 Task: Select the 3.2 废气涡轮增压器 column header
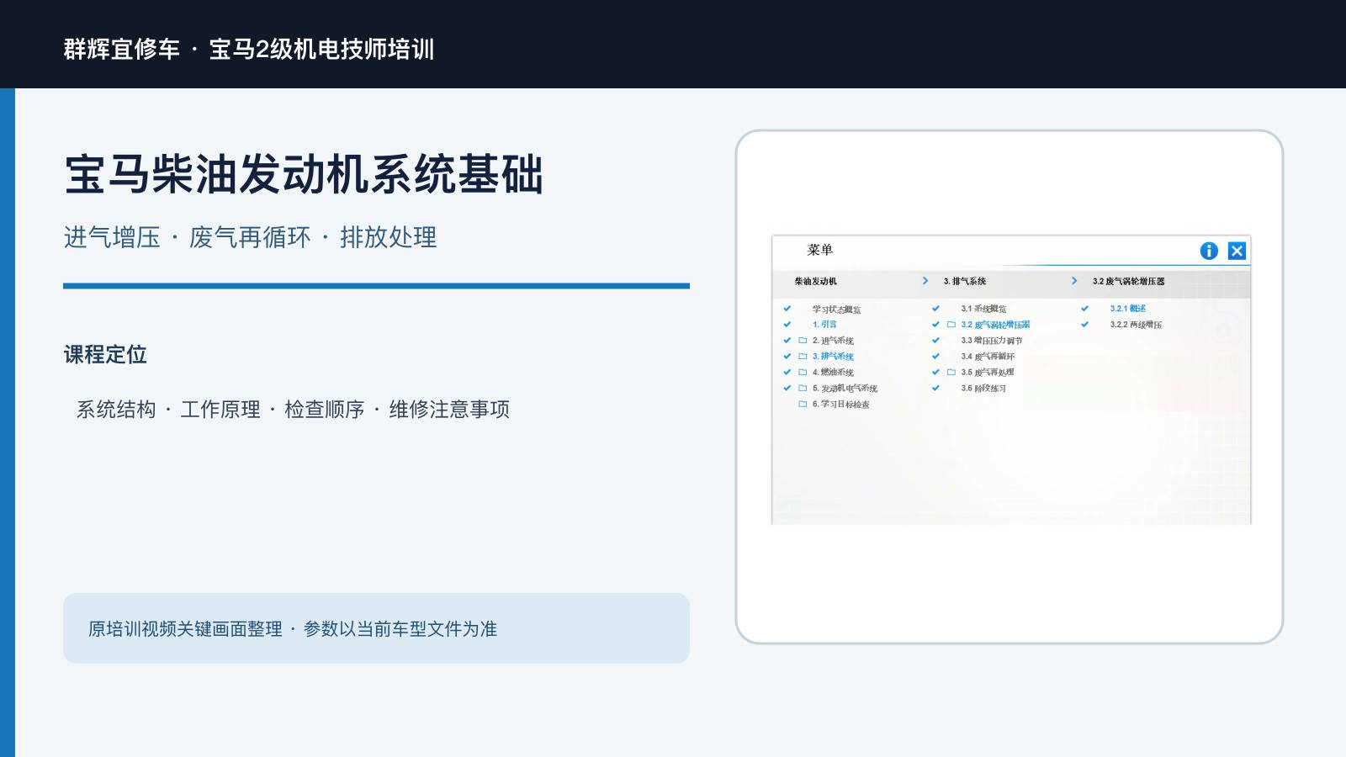click(1129, 281)
